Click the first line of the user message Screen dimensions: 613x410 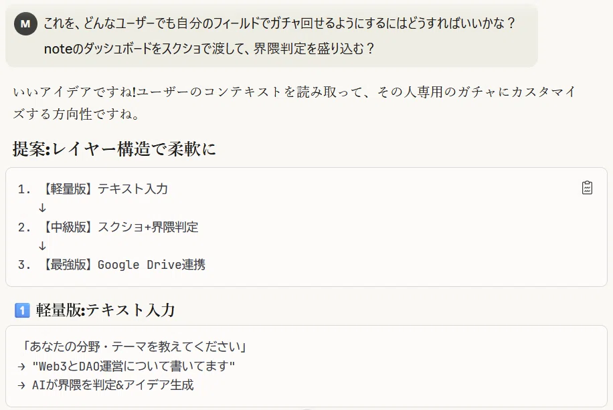click(279, 23)
